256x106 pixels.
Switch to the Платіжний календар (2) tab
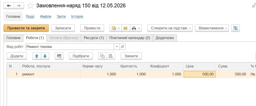[x=130, y=38]
